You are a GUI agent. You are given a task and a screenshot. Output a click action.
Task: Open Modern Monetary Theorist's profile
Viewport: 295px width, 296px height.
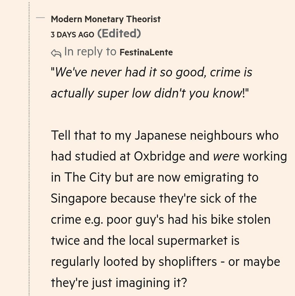click(x=106, y=19)
